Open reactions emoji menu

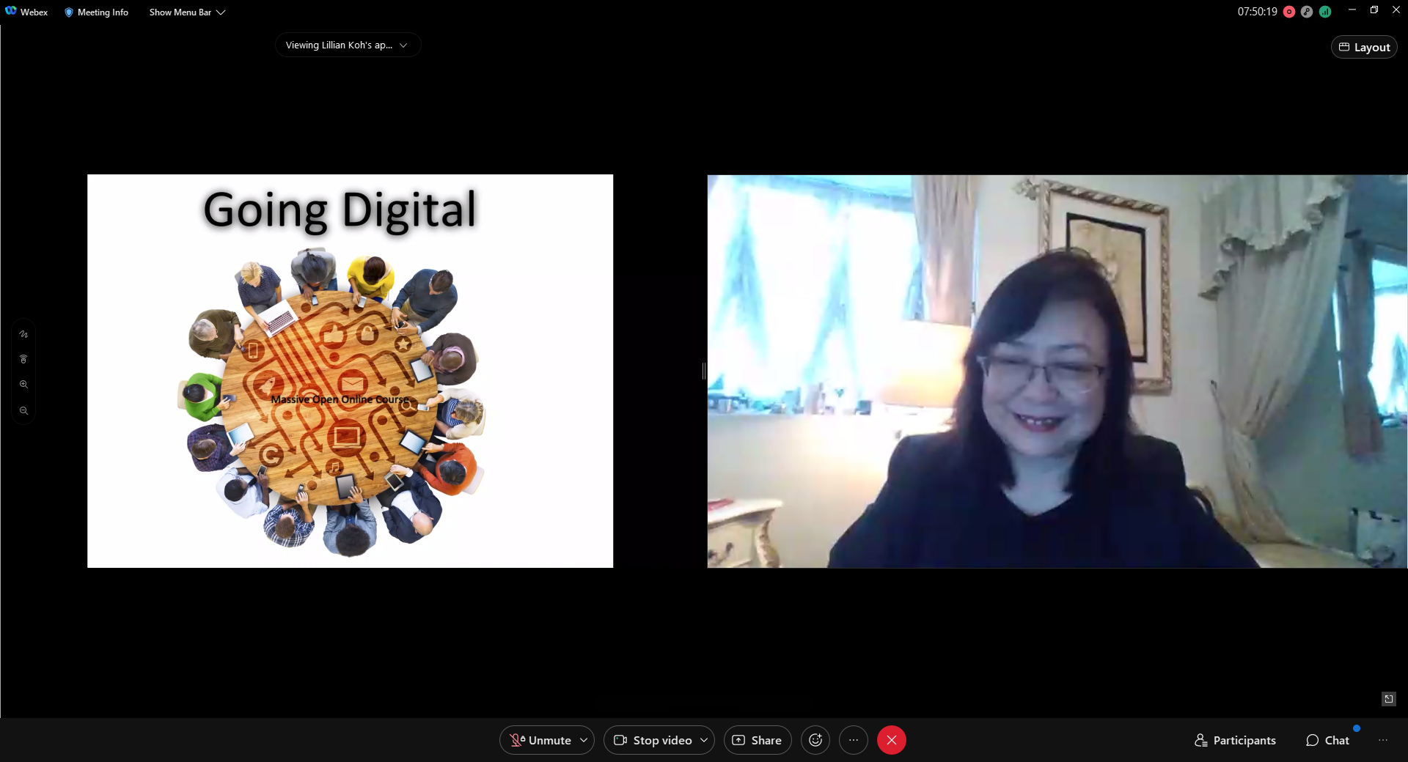(815, 740)
